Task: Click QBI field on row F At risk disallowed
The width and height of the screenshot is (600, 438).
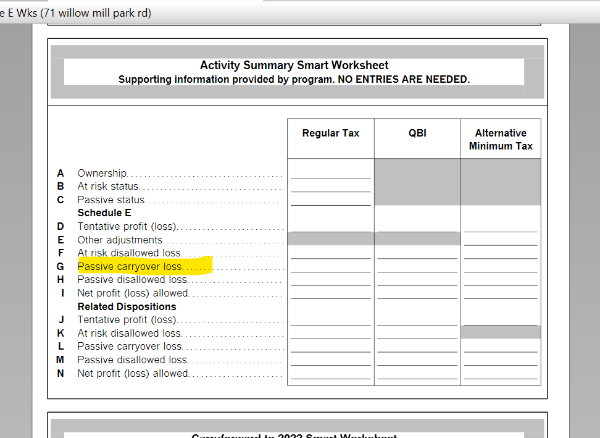Action: (417, 253)
